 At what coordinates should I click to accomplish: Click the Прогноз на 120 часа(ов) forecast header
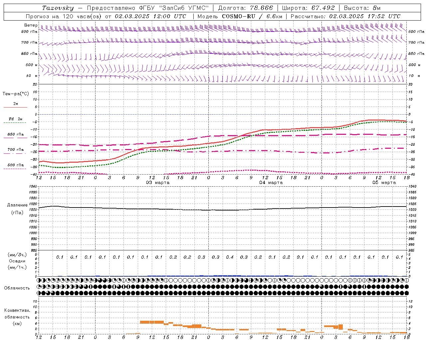coord(106,16)
